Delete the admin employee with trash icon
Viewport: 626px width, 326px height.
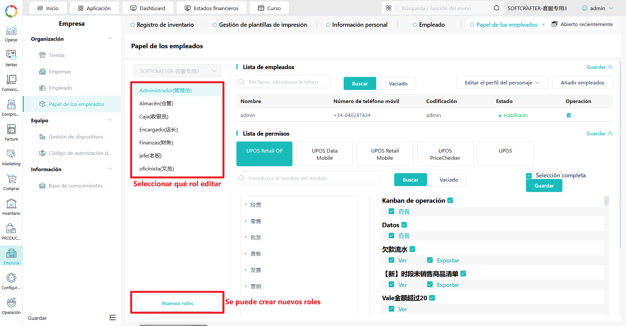coord(569,115)
